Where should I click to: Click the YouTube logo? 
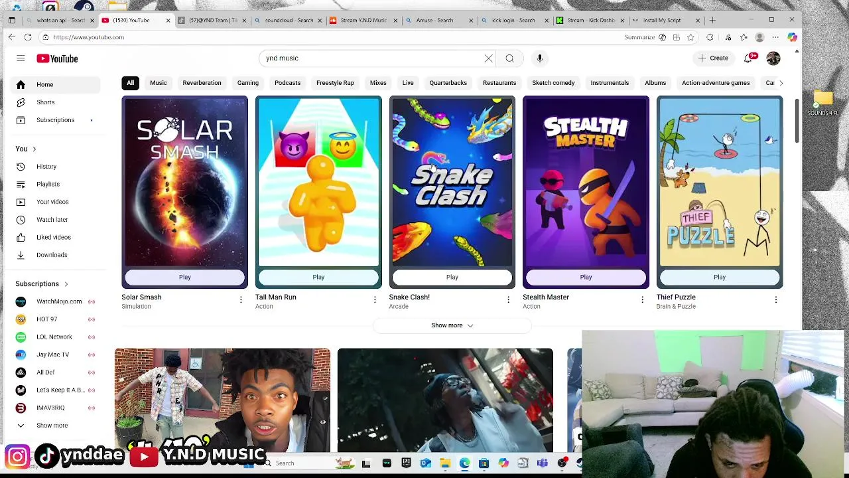click(57, 58)
